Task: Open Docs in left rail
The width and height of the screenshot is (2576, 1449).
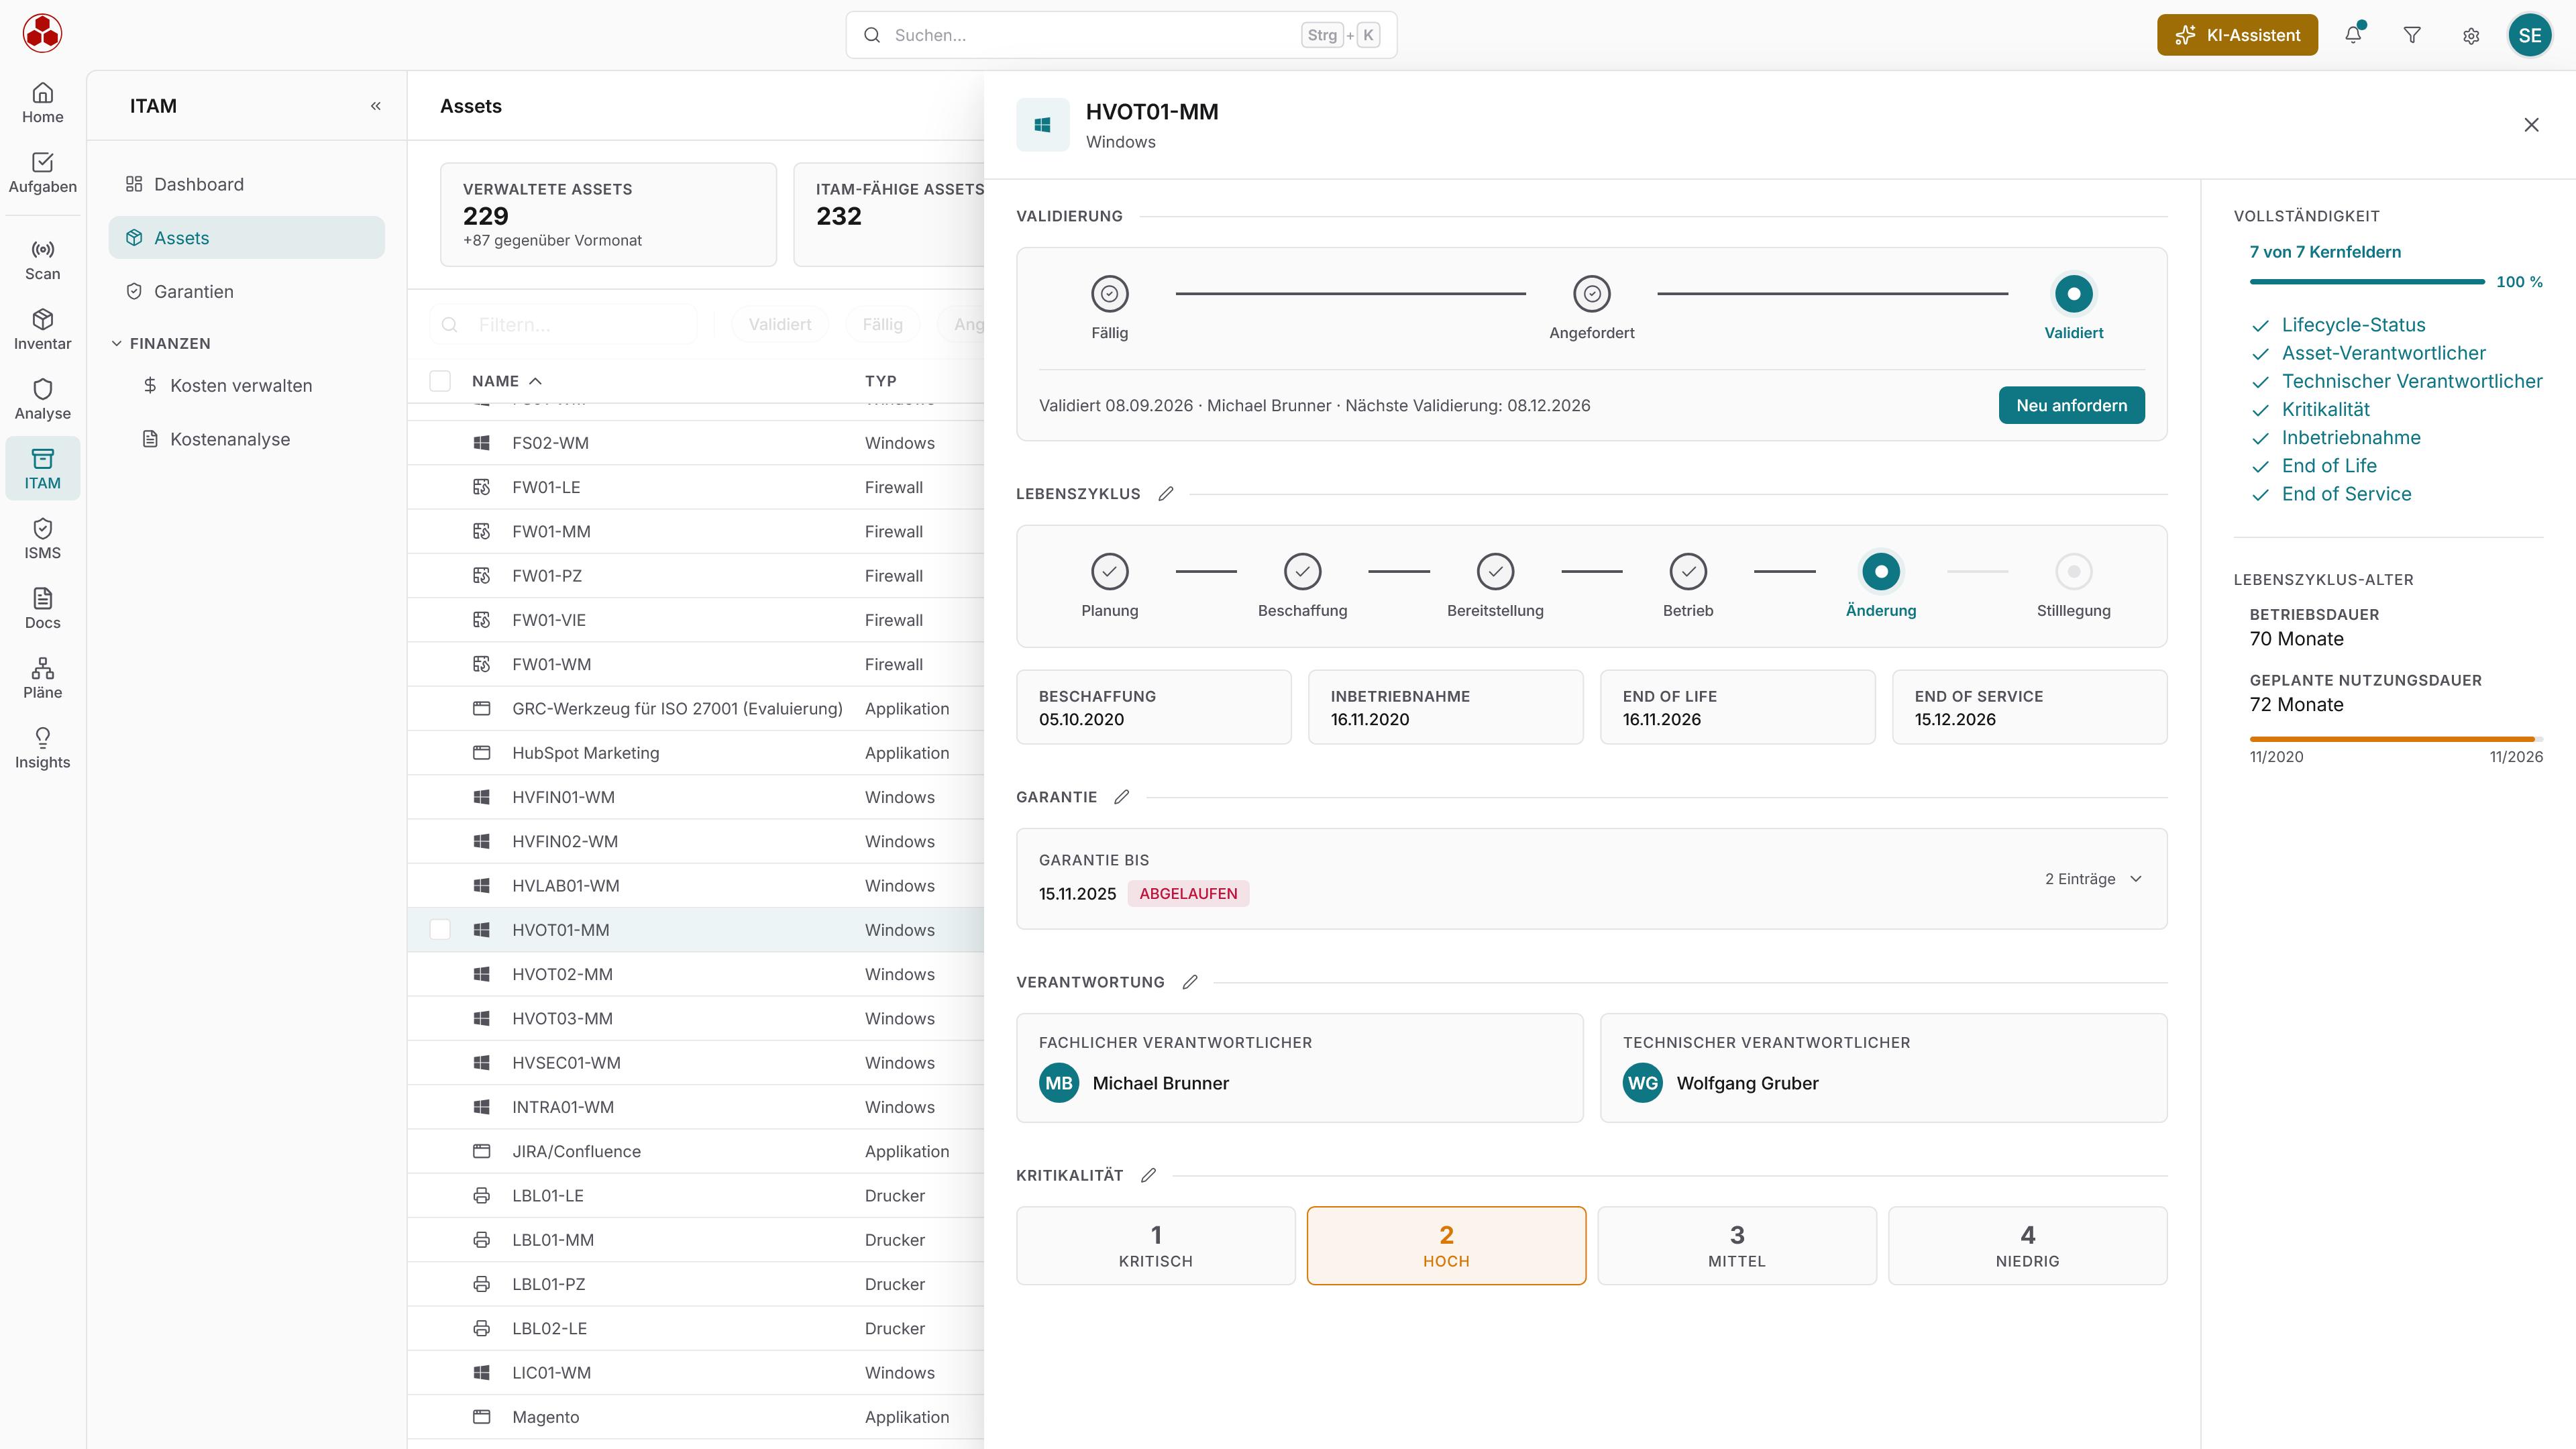Action: tap(42, 609)
